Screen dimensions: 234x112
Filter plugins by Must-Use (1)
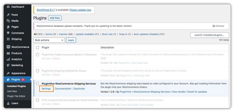tap(109, 34)
